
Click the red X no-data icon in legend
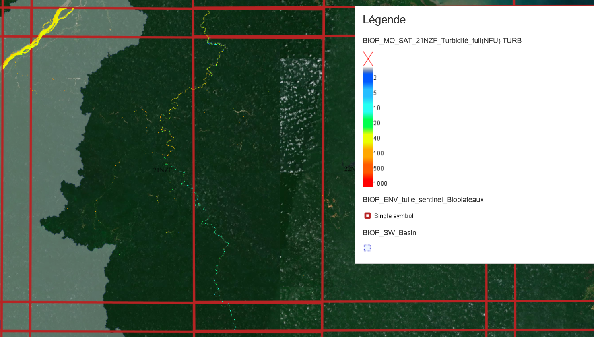pyautogui.click(x=368, y=59)
